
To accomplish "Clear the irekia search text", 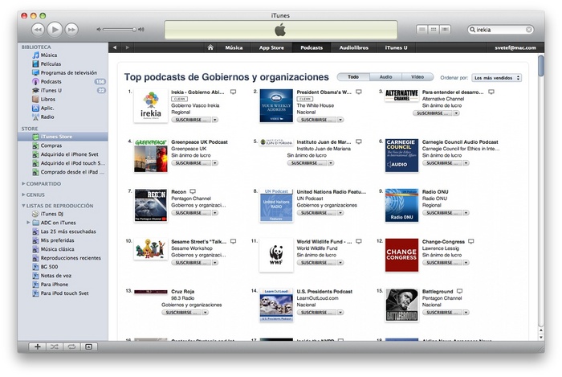I will (x=528, y=30).
